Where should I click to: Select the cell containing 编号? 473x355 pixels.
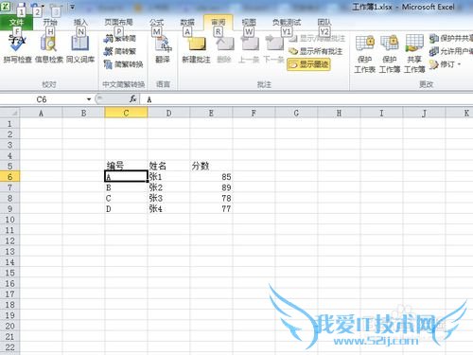click(126, 166)
